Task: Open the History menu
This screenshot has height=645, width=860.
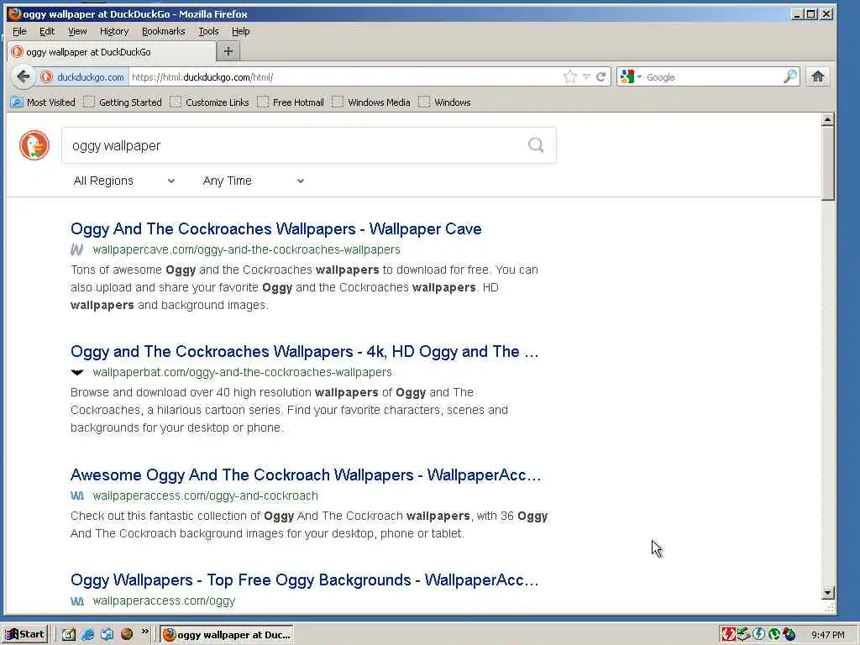Action: 114,31
